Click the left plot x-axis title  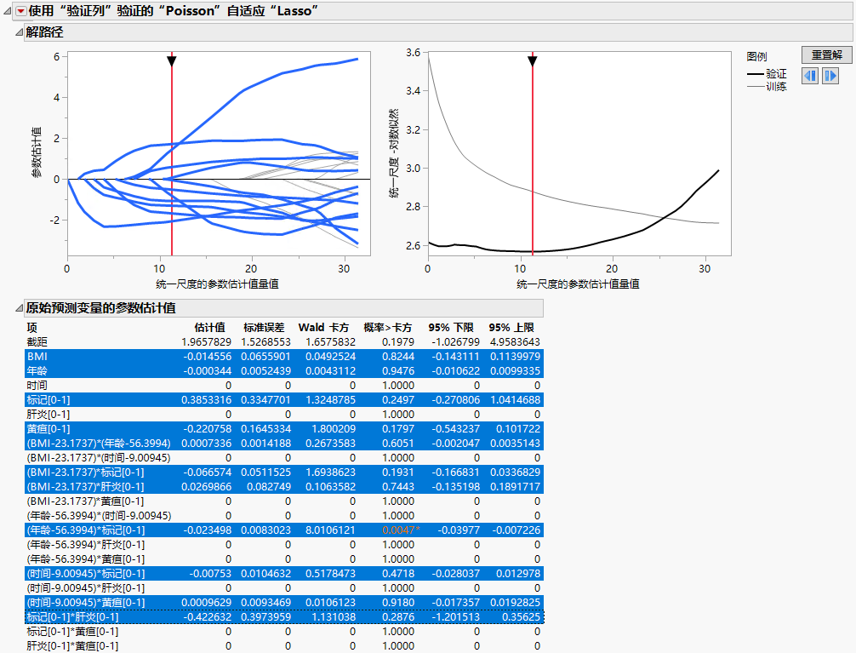217,284
